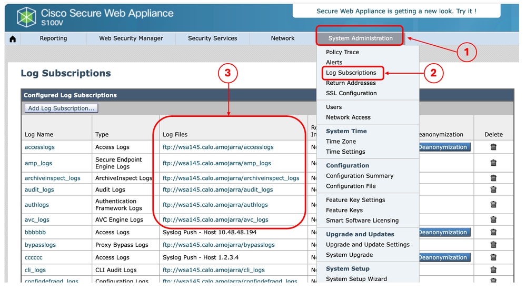Remove authlogs with its trash icon
The width and height of the screenshot is (526, 290).
[x=493, y=205]
